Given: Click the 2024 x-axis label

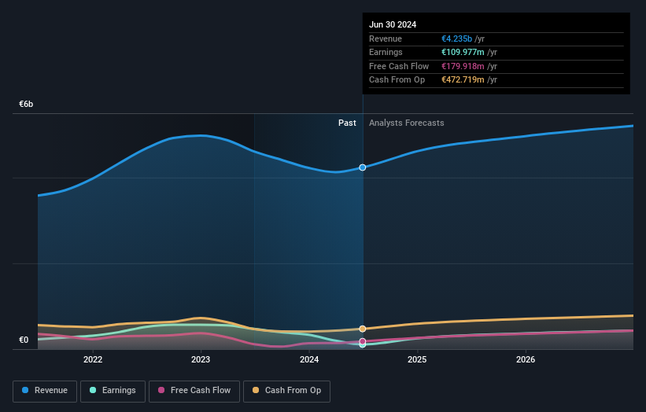Looking at the screenshot, I should point(309,359).
